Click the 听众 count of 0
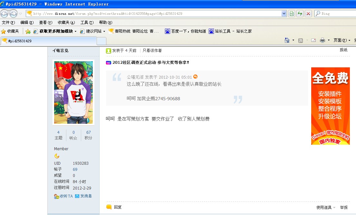 coord(73,132)
